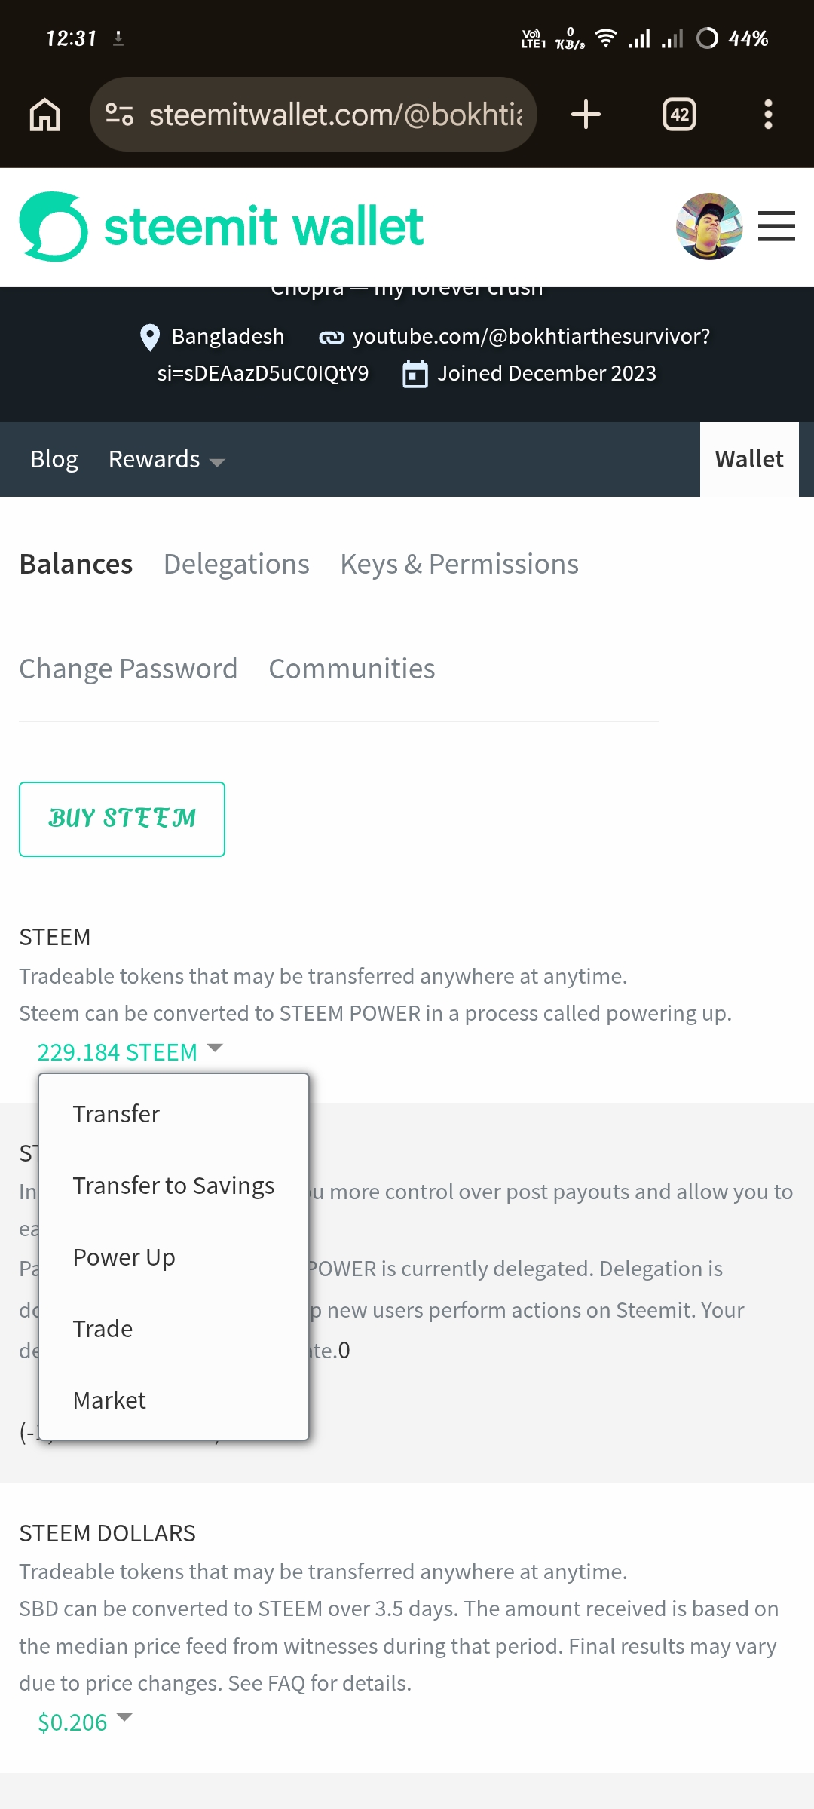
Task: Expand the Rewards dropdown
Action: [x=167, y=459]
